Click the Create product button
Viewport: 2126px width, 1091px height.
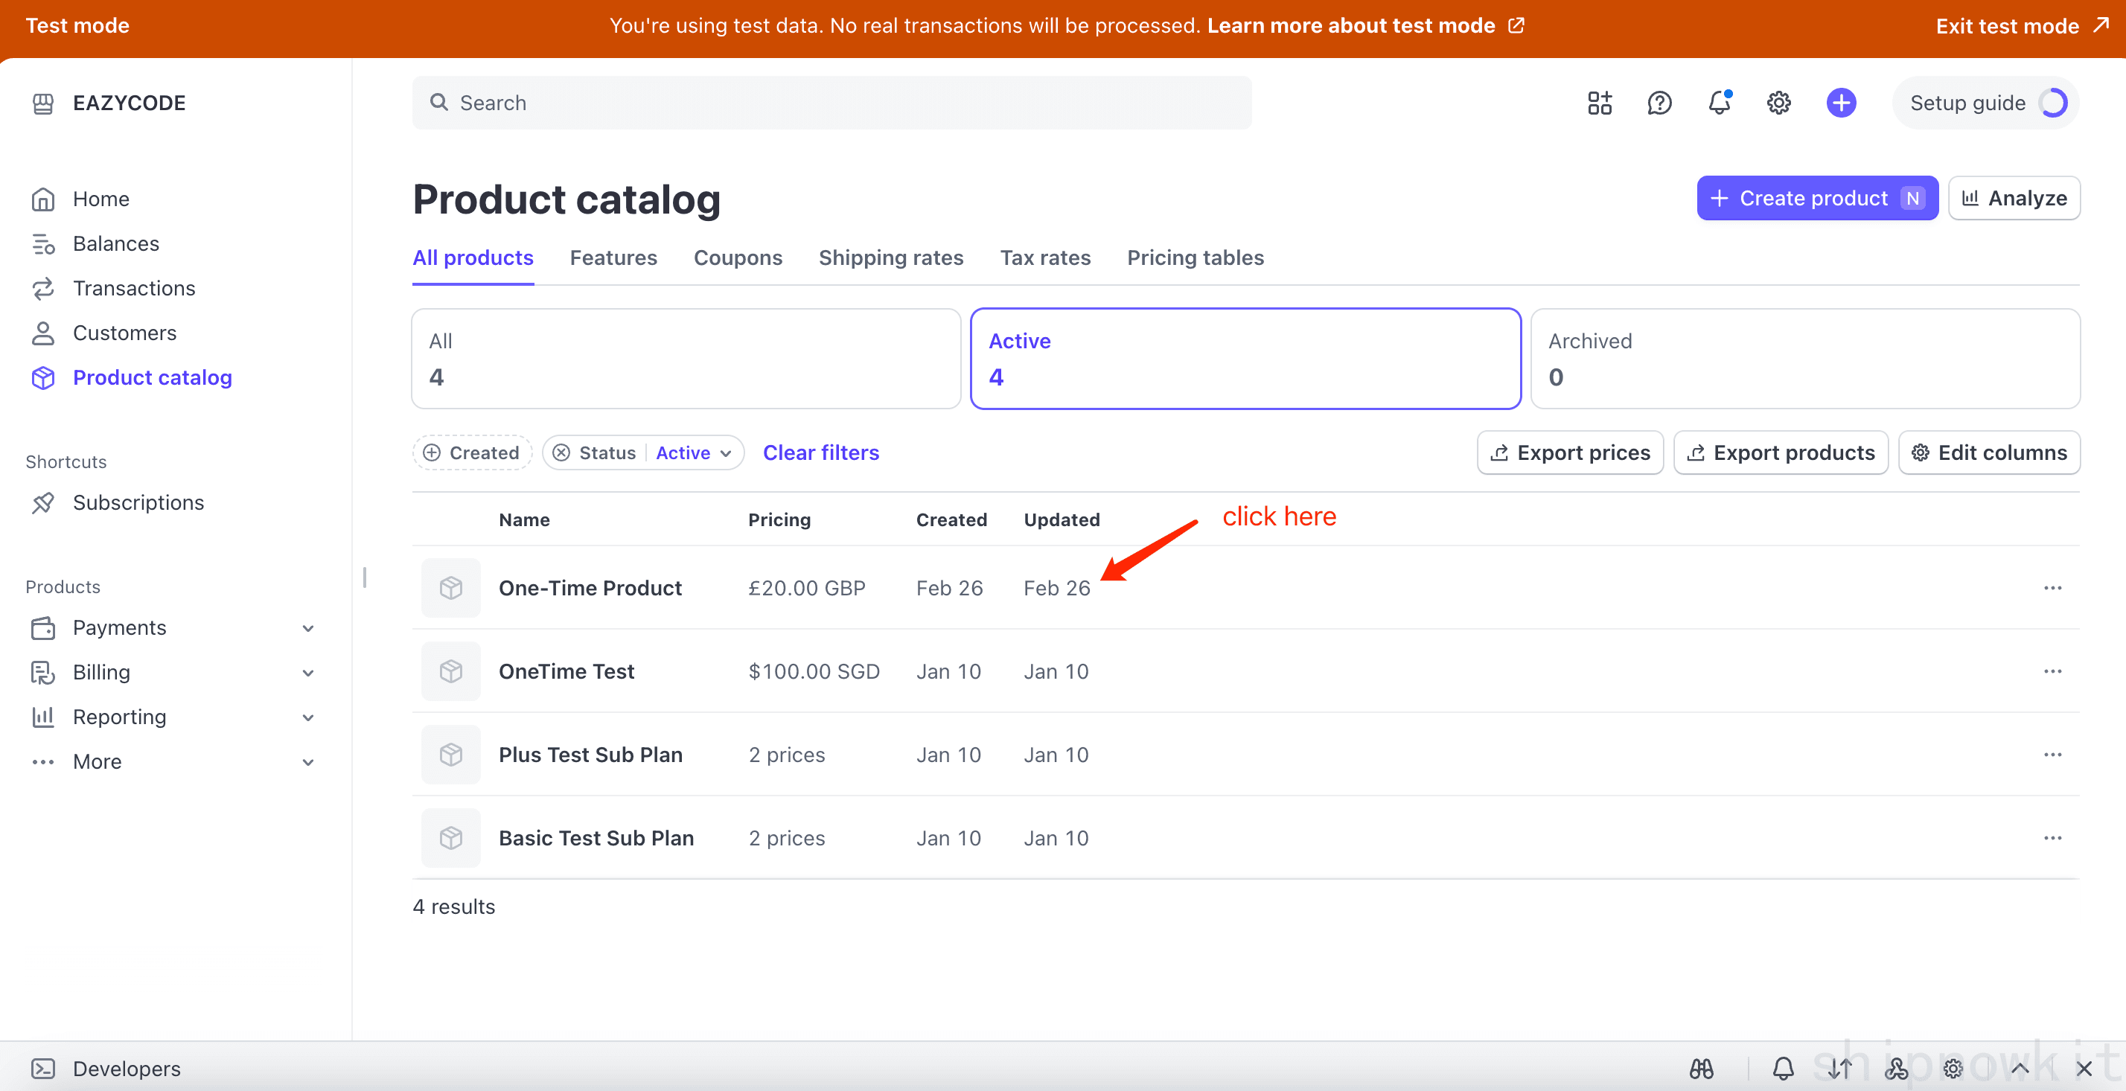(x=1816, y=198)
